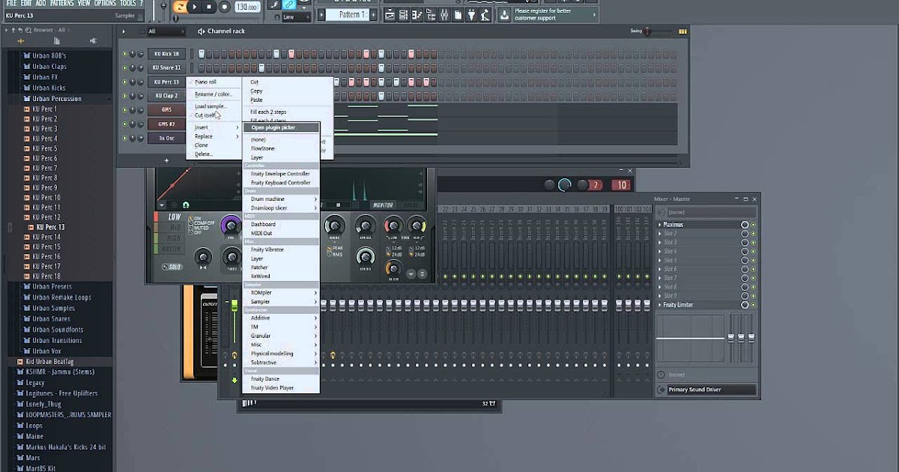This screenshot has width=899, height=472.
Task: Toggle the link snap icon in toolbar
Action: (289, 6)
